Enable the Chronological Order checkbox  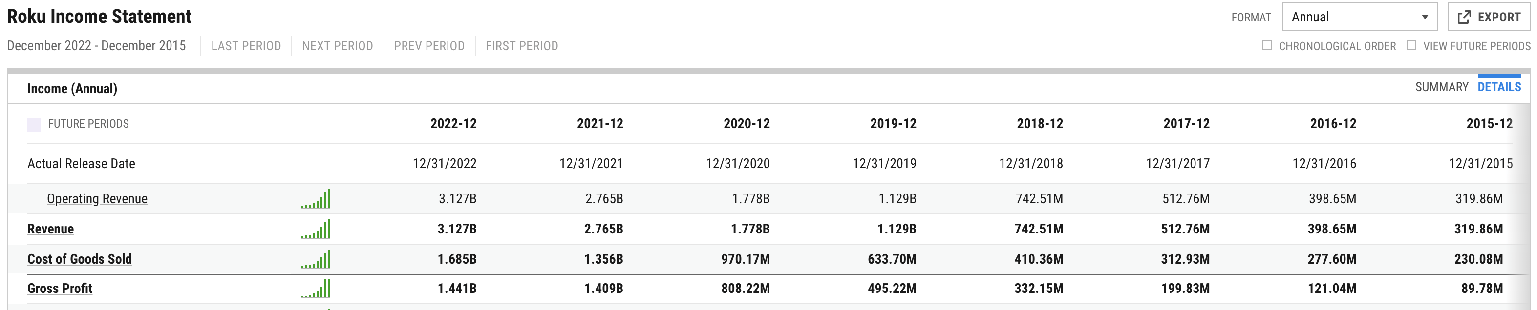point(1267,46)
